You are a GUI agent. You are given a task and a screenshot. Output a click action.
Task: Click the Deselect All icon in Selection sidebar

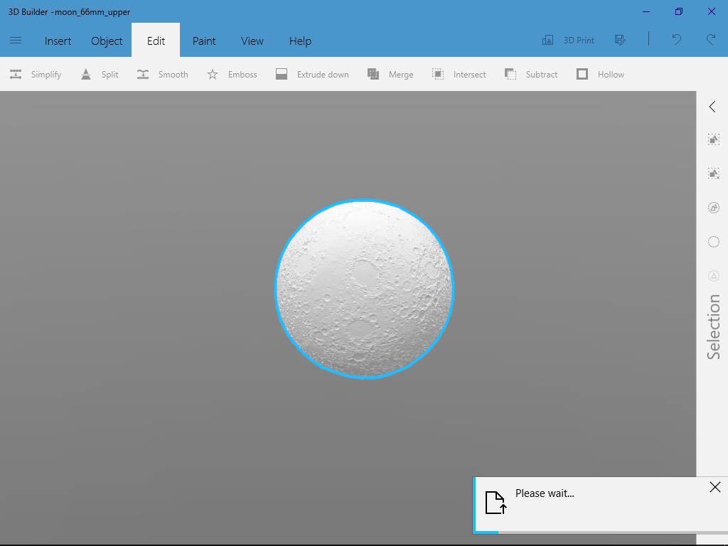713,173
